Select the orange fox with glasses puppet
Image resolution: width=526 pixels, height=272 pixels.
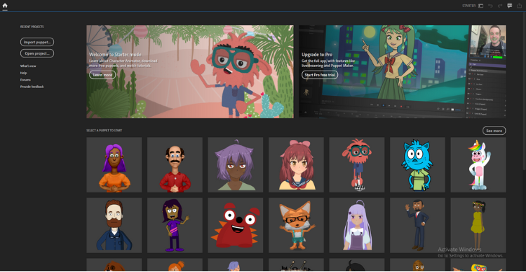296,225
